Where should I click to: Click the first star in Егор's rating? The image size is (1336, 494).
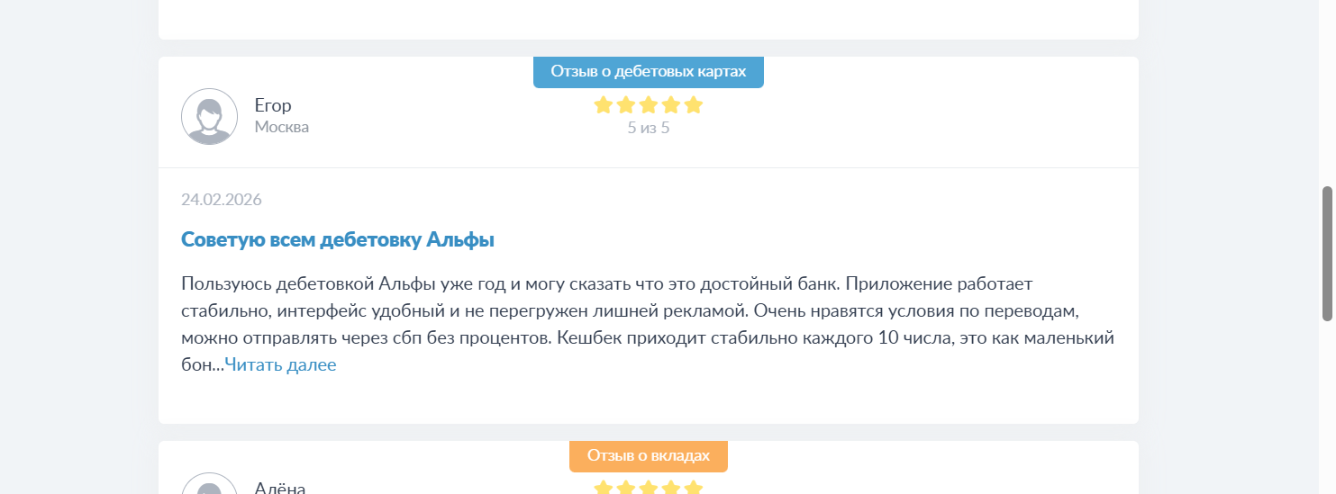click(604, 105)
